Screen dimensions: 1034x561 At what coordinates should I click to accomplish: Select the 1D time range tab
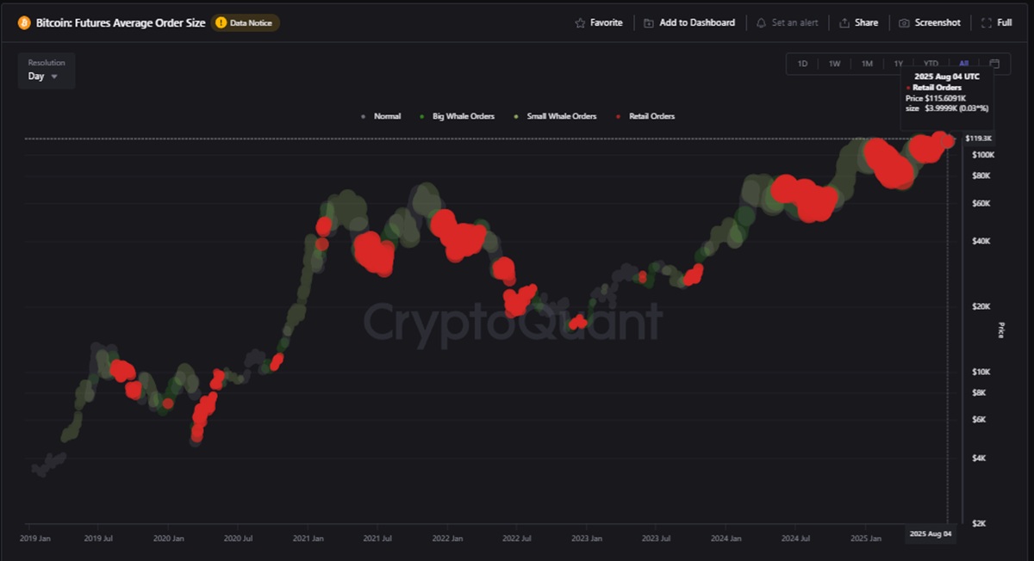coord(802,64)
